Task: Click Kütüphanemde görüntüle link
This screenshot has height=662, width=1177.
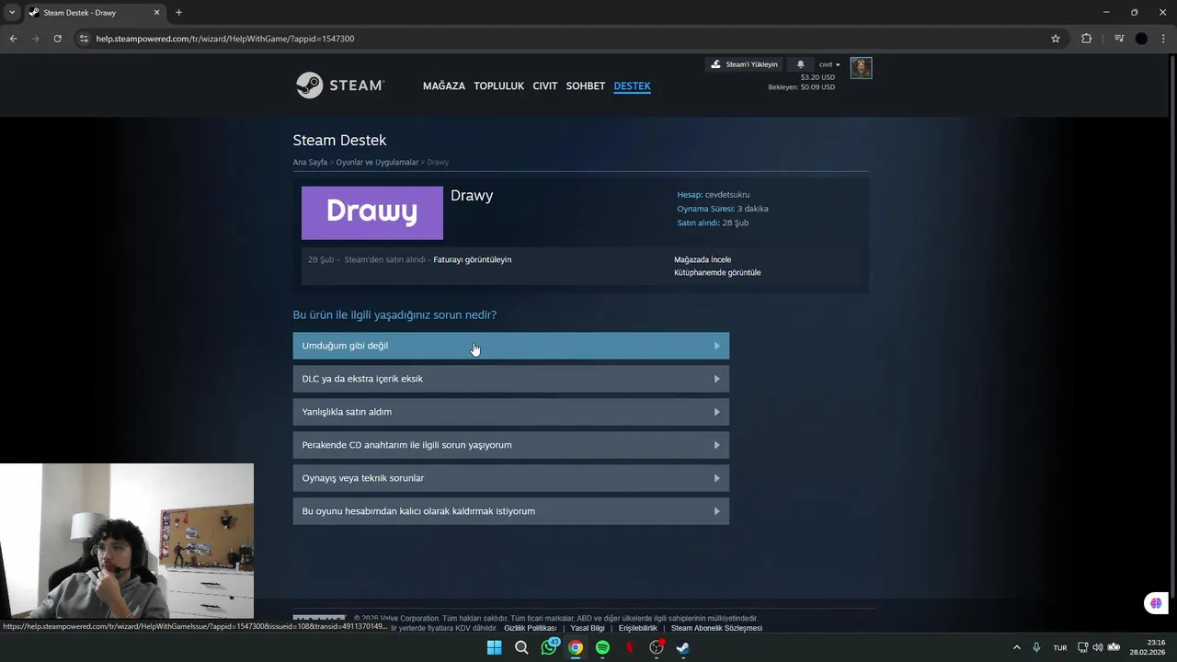Action: click(717, 272)
